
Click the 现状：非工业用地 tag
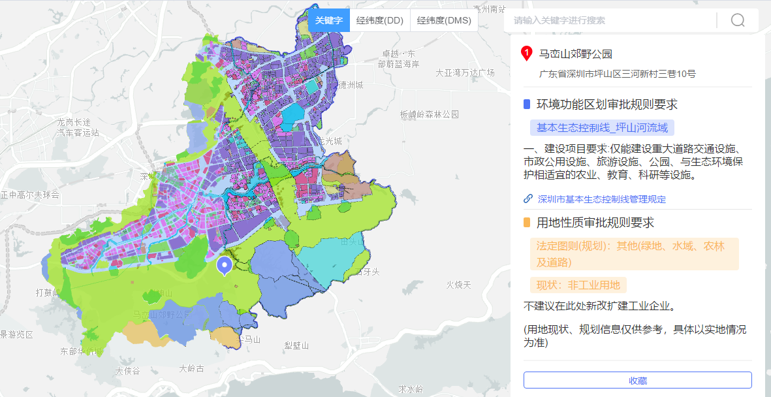coord(578,285)
